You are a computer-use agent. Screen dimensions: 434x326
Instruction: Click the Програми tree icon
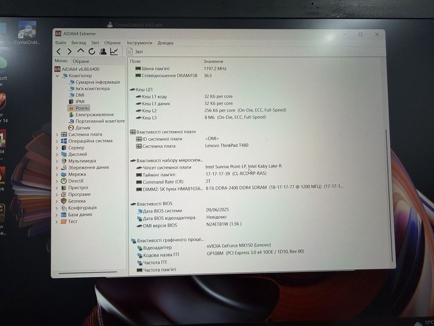click(x=64, y=194)
